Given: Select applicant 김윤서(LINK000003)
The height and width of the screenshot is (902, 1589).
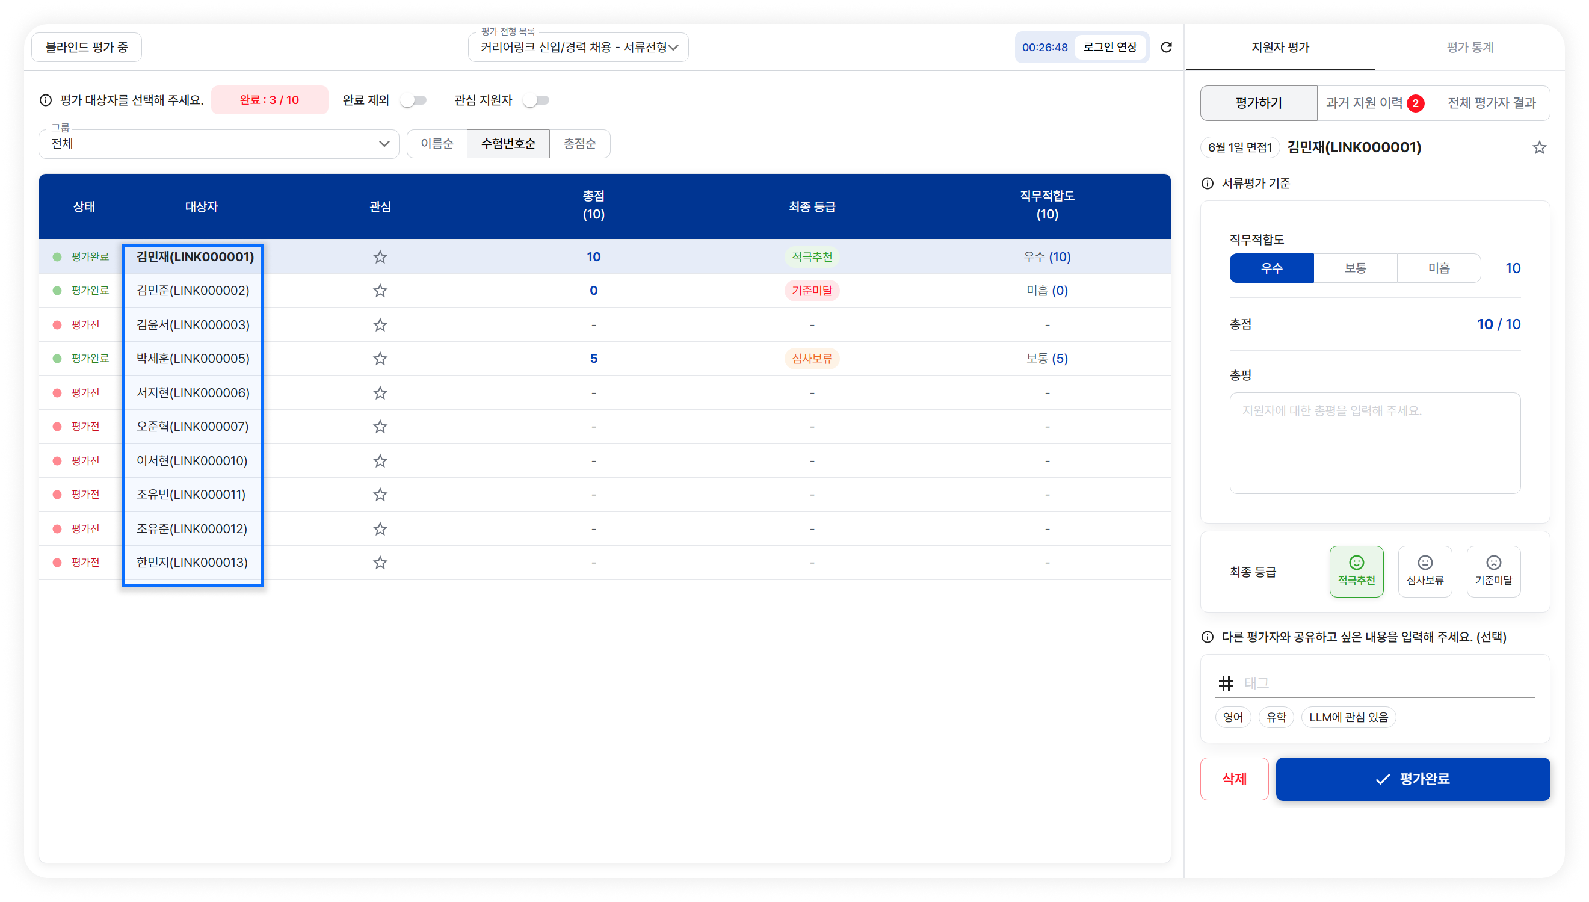Looking at the screenshot, I should tap(193, 324).
